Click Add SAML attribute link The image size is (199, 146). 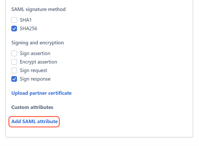[34, 122]
